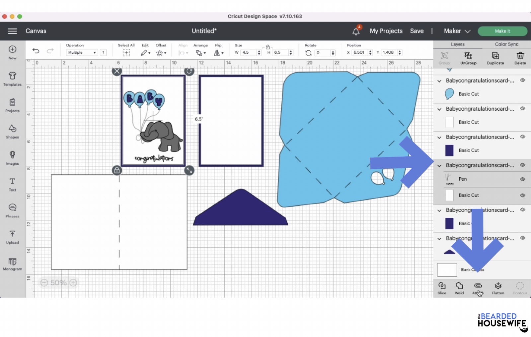Open the Maker machine dropdown
The width and height of the screenshot is (531, 337).
coord(457,31)
